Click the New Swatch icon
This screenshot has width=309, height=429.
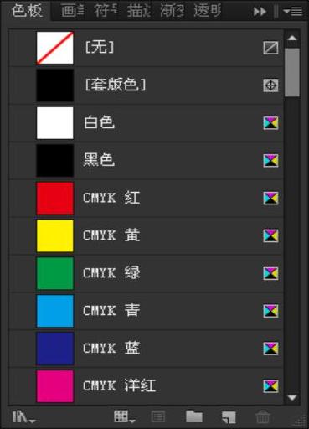coord(229,417)
